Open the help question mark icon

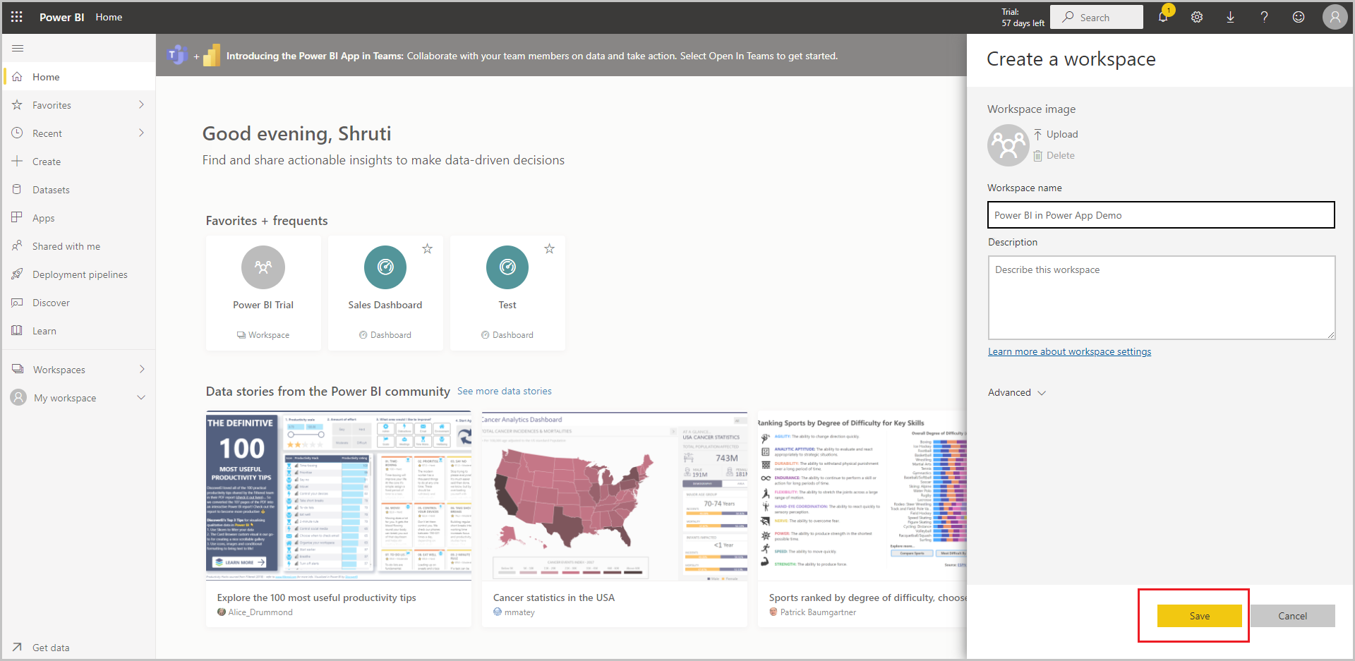pos(1264,17)
